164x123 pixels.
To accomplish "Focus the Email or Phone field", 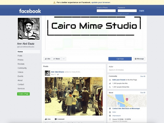I will pos(106,11).
